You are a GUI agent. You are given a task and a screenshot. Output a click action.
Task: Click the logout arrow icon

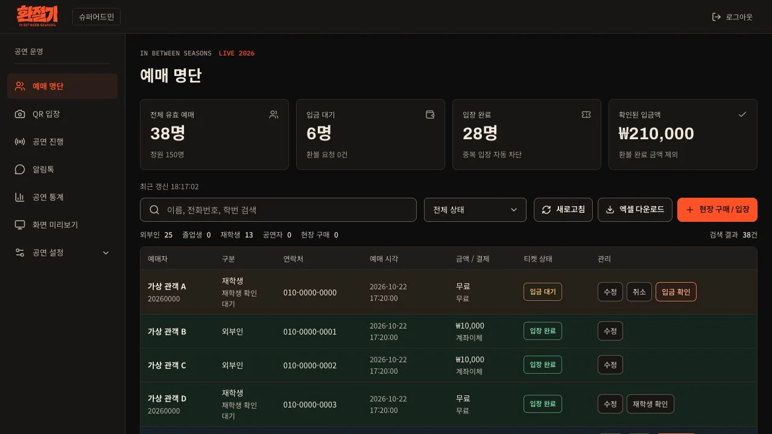point(717,17)
